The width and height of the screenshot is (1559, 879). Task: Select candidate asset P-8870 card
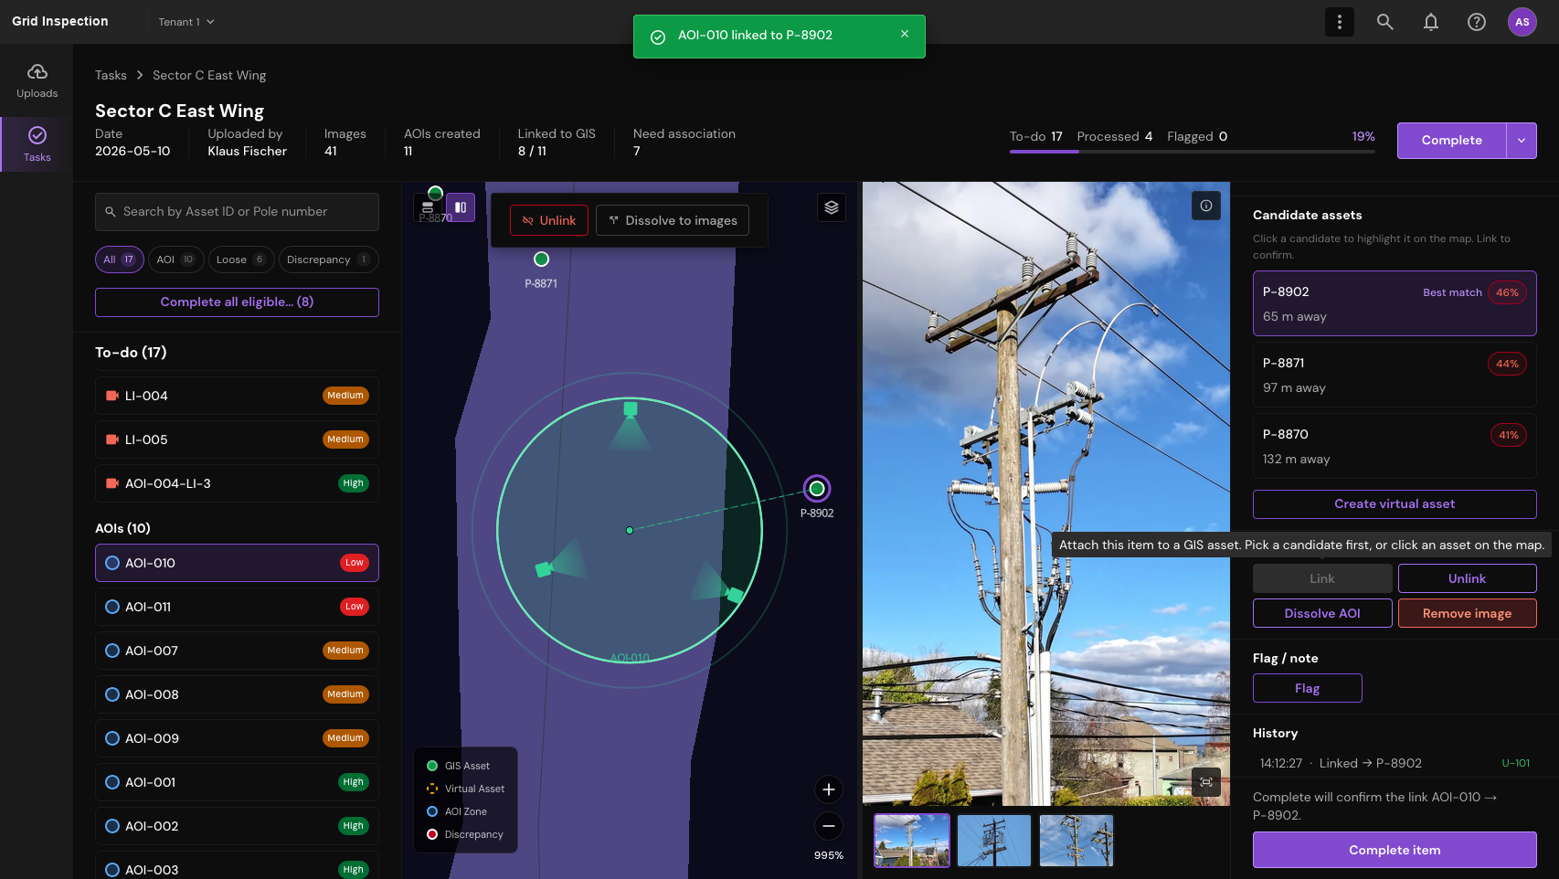click(1395, 446)
